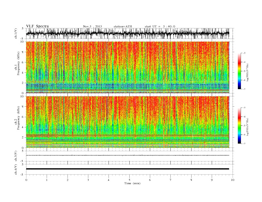Click the '-7' value on lower colorbar
The width and height of the screenshot is (262, 202).
[244, 144]
